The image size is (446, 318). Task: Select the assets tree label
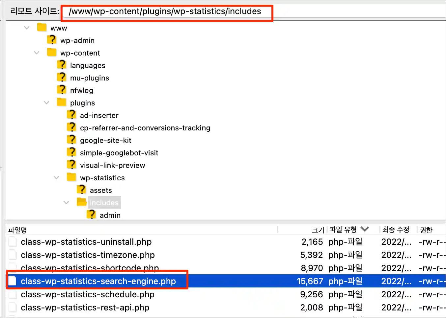point(101,191)
